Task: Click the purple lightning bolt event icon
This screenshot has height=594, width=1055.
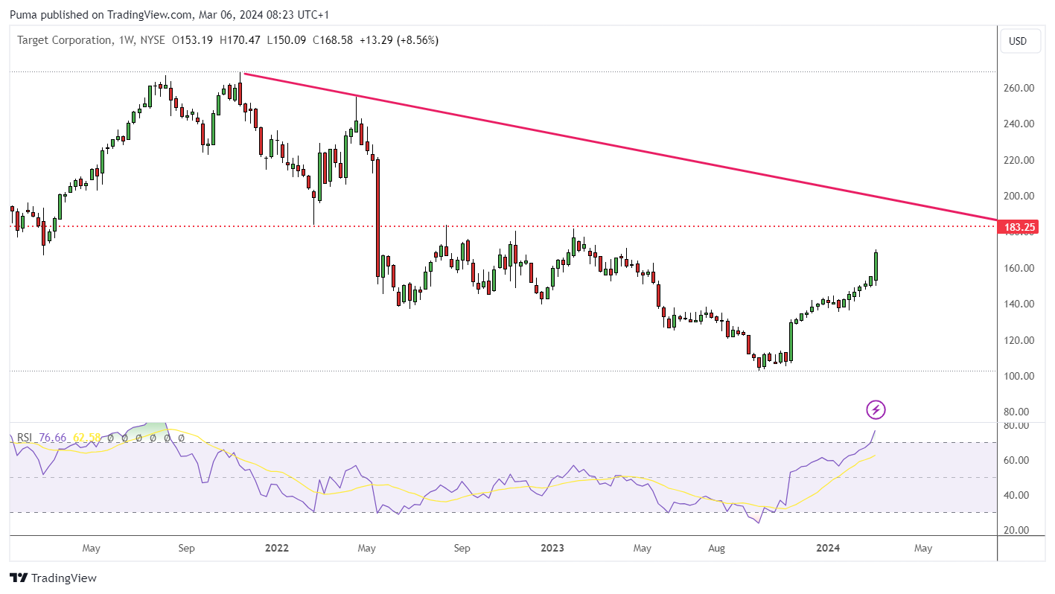Action: point(876,409)
